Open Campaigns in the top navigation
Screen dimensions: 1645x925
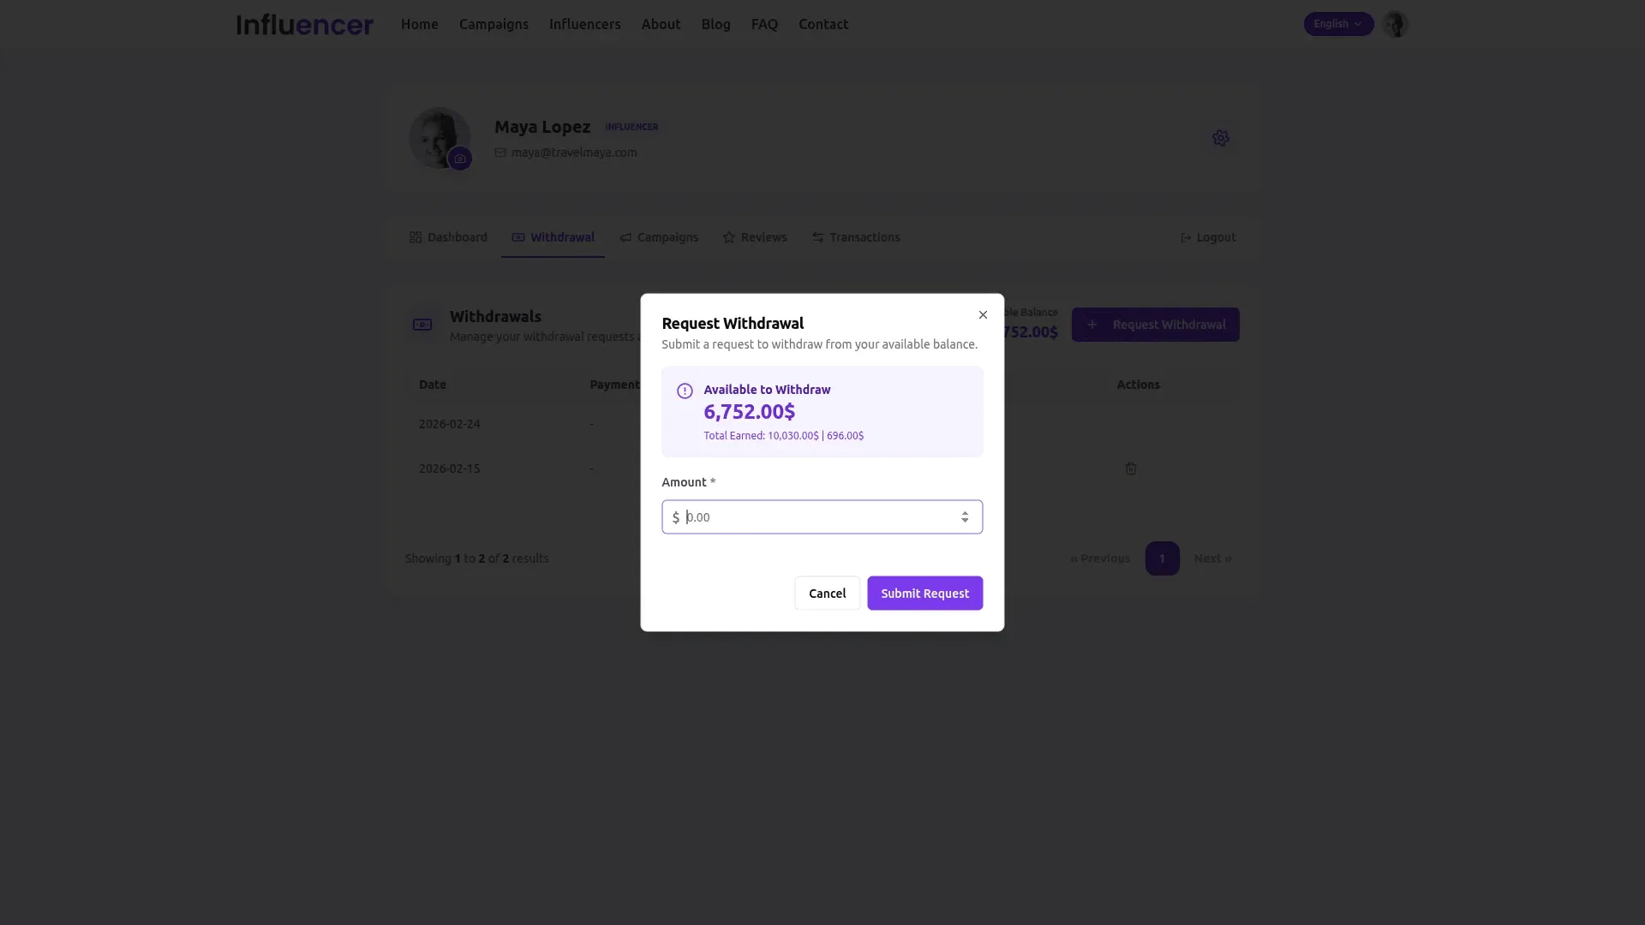pyautogui.click(x=493, y=25)
